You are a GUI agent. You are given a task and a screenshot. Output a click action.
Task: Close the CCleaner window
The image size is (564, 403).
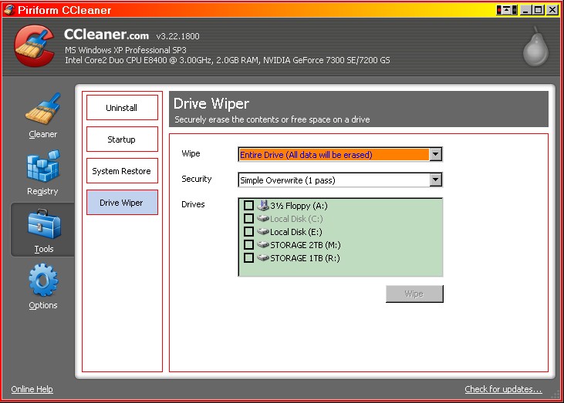552,10
